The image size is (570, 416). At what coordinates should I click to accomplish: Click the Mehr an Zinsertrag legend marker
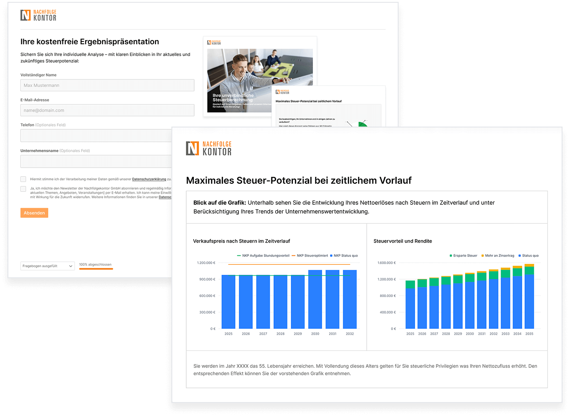coord(482,255)
